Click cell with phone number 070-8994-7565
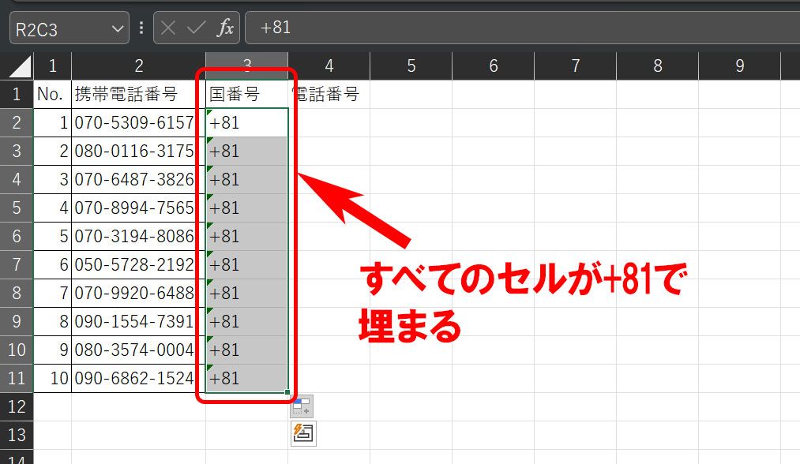 [139, 208]
